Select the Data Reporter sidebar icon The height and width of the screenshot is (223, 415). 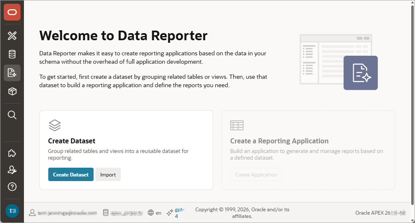[12, 73]
